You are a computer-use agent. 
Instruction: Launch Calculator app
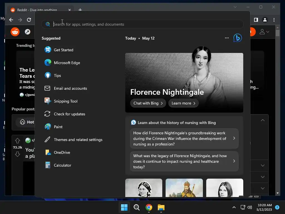click(x=58, y=165)
